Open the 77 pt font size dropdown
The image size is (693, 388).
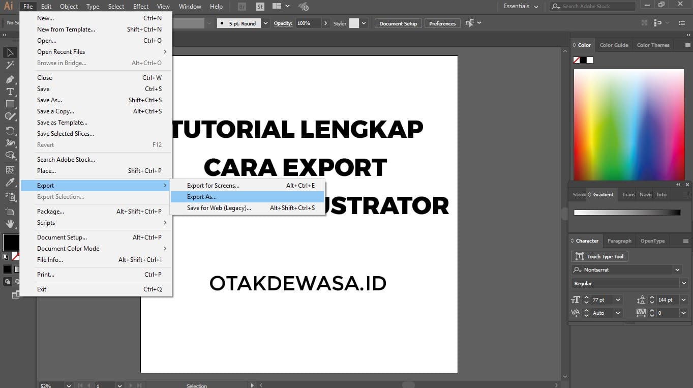pyautogui.click(x=618, y=300)
